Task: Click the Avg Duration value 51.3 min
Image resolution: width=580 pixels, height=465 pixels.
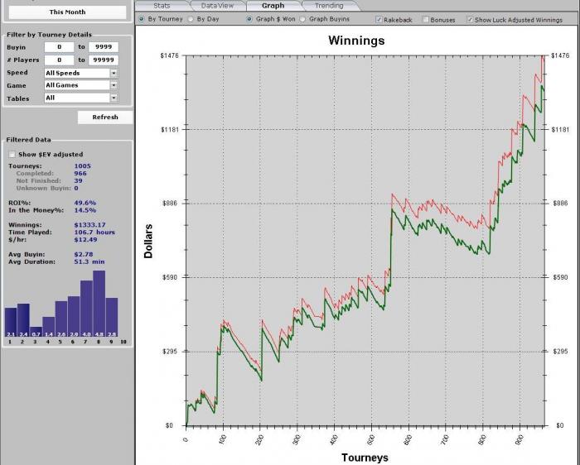Action: click(89, 261)
